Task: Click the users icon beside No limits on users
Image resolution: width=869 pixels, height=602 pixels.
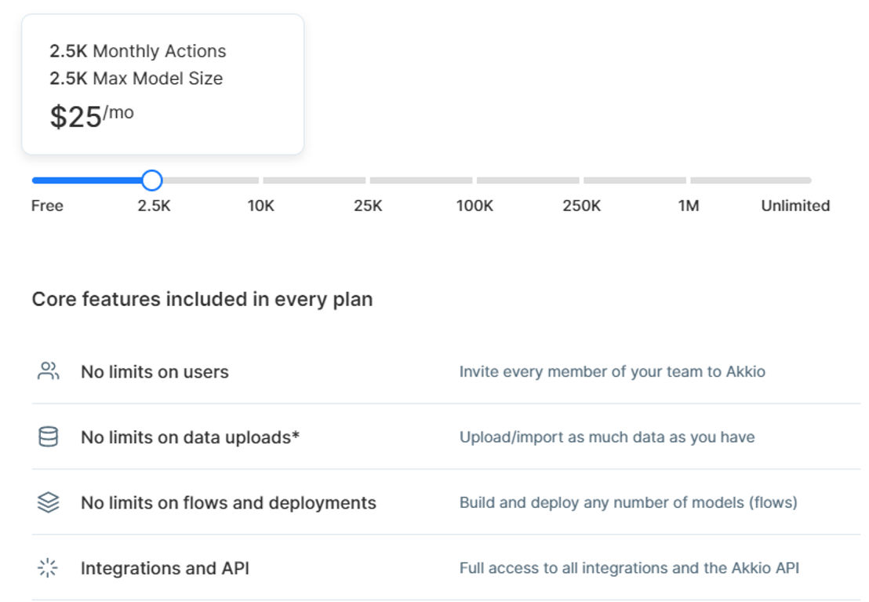Action: coord(48,370)
